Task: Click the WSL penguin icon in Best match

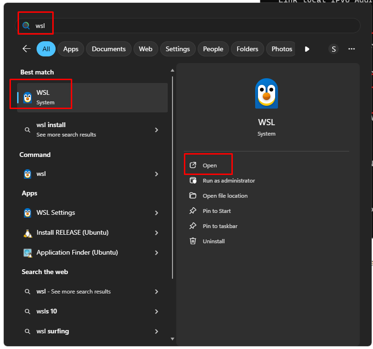Action: 28,98
